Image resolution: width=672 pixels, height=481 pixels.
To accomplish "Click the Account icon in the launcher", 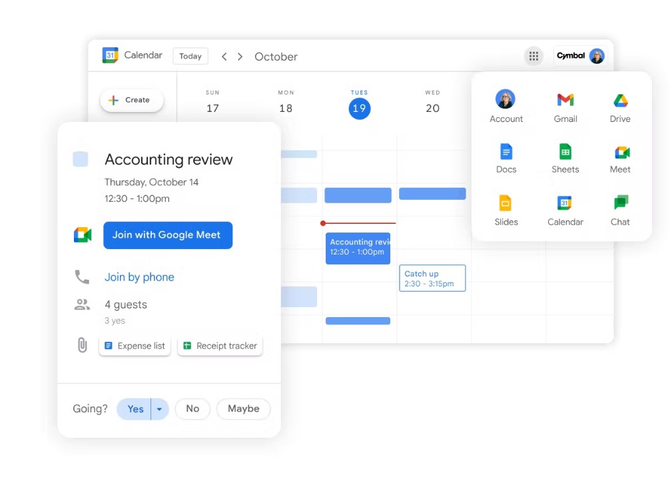I will tap(505, 100).
